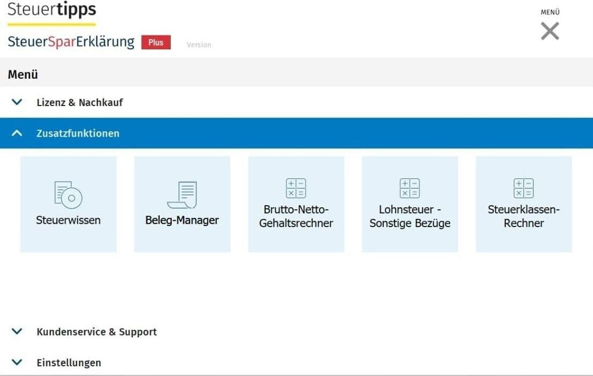This screenshot has height=376, width=593.
Task: Click the calculator icon above Steuerklassen-Rechner
Action: click(x=524, y=188)
